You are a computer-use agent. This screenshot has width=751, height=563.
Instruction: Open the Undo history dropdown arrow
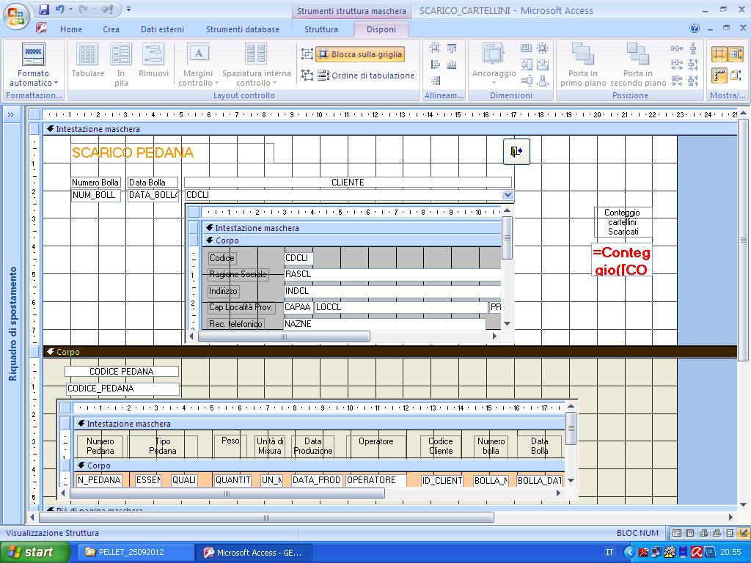point(70,9)
